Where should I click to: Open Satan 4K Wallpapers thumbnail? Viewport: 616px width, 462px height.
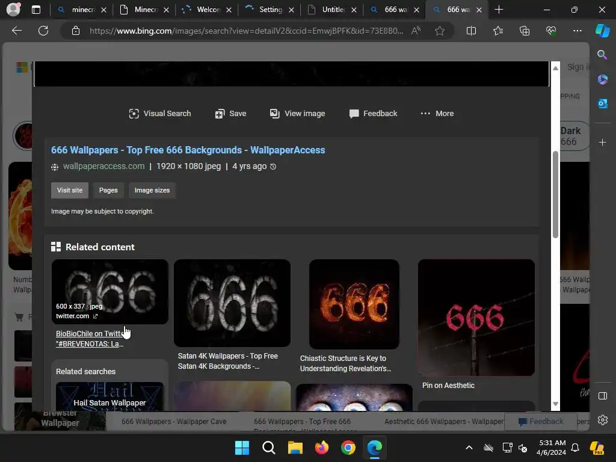[232, 303]
